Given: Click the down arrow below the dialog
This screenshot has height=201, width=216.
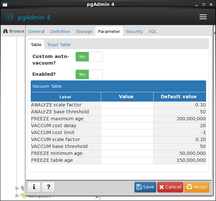Looking at the screenshot, I should [97, 197].
